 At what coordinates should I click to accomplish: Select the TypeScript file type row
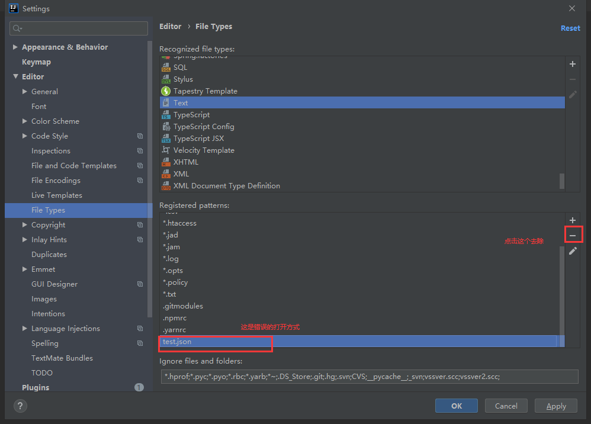362,115
